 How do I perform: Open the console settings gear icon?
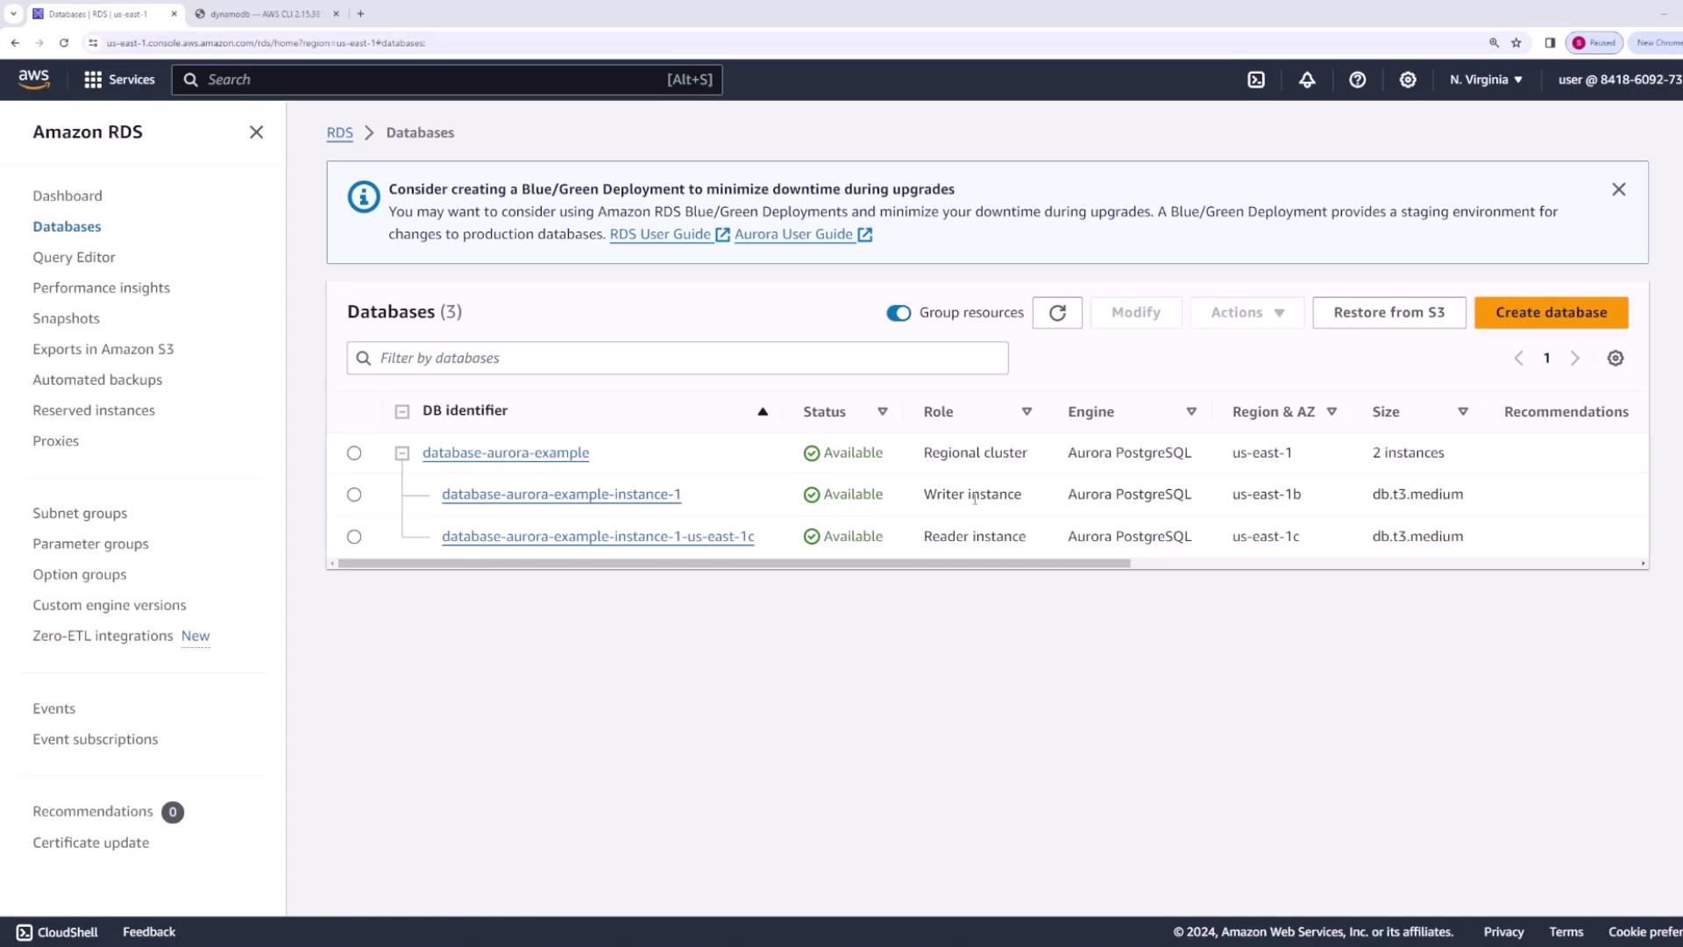[x=1408, y=80]
